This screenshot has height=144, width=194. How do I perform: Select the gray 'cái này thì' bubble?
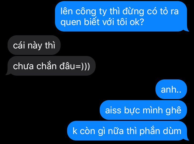(x=34, y=45)
